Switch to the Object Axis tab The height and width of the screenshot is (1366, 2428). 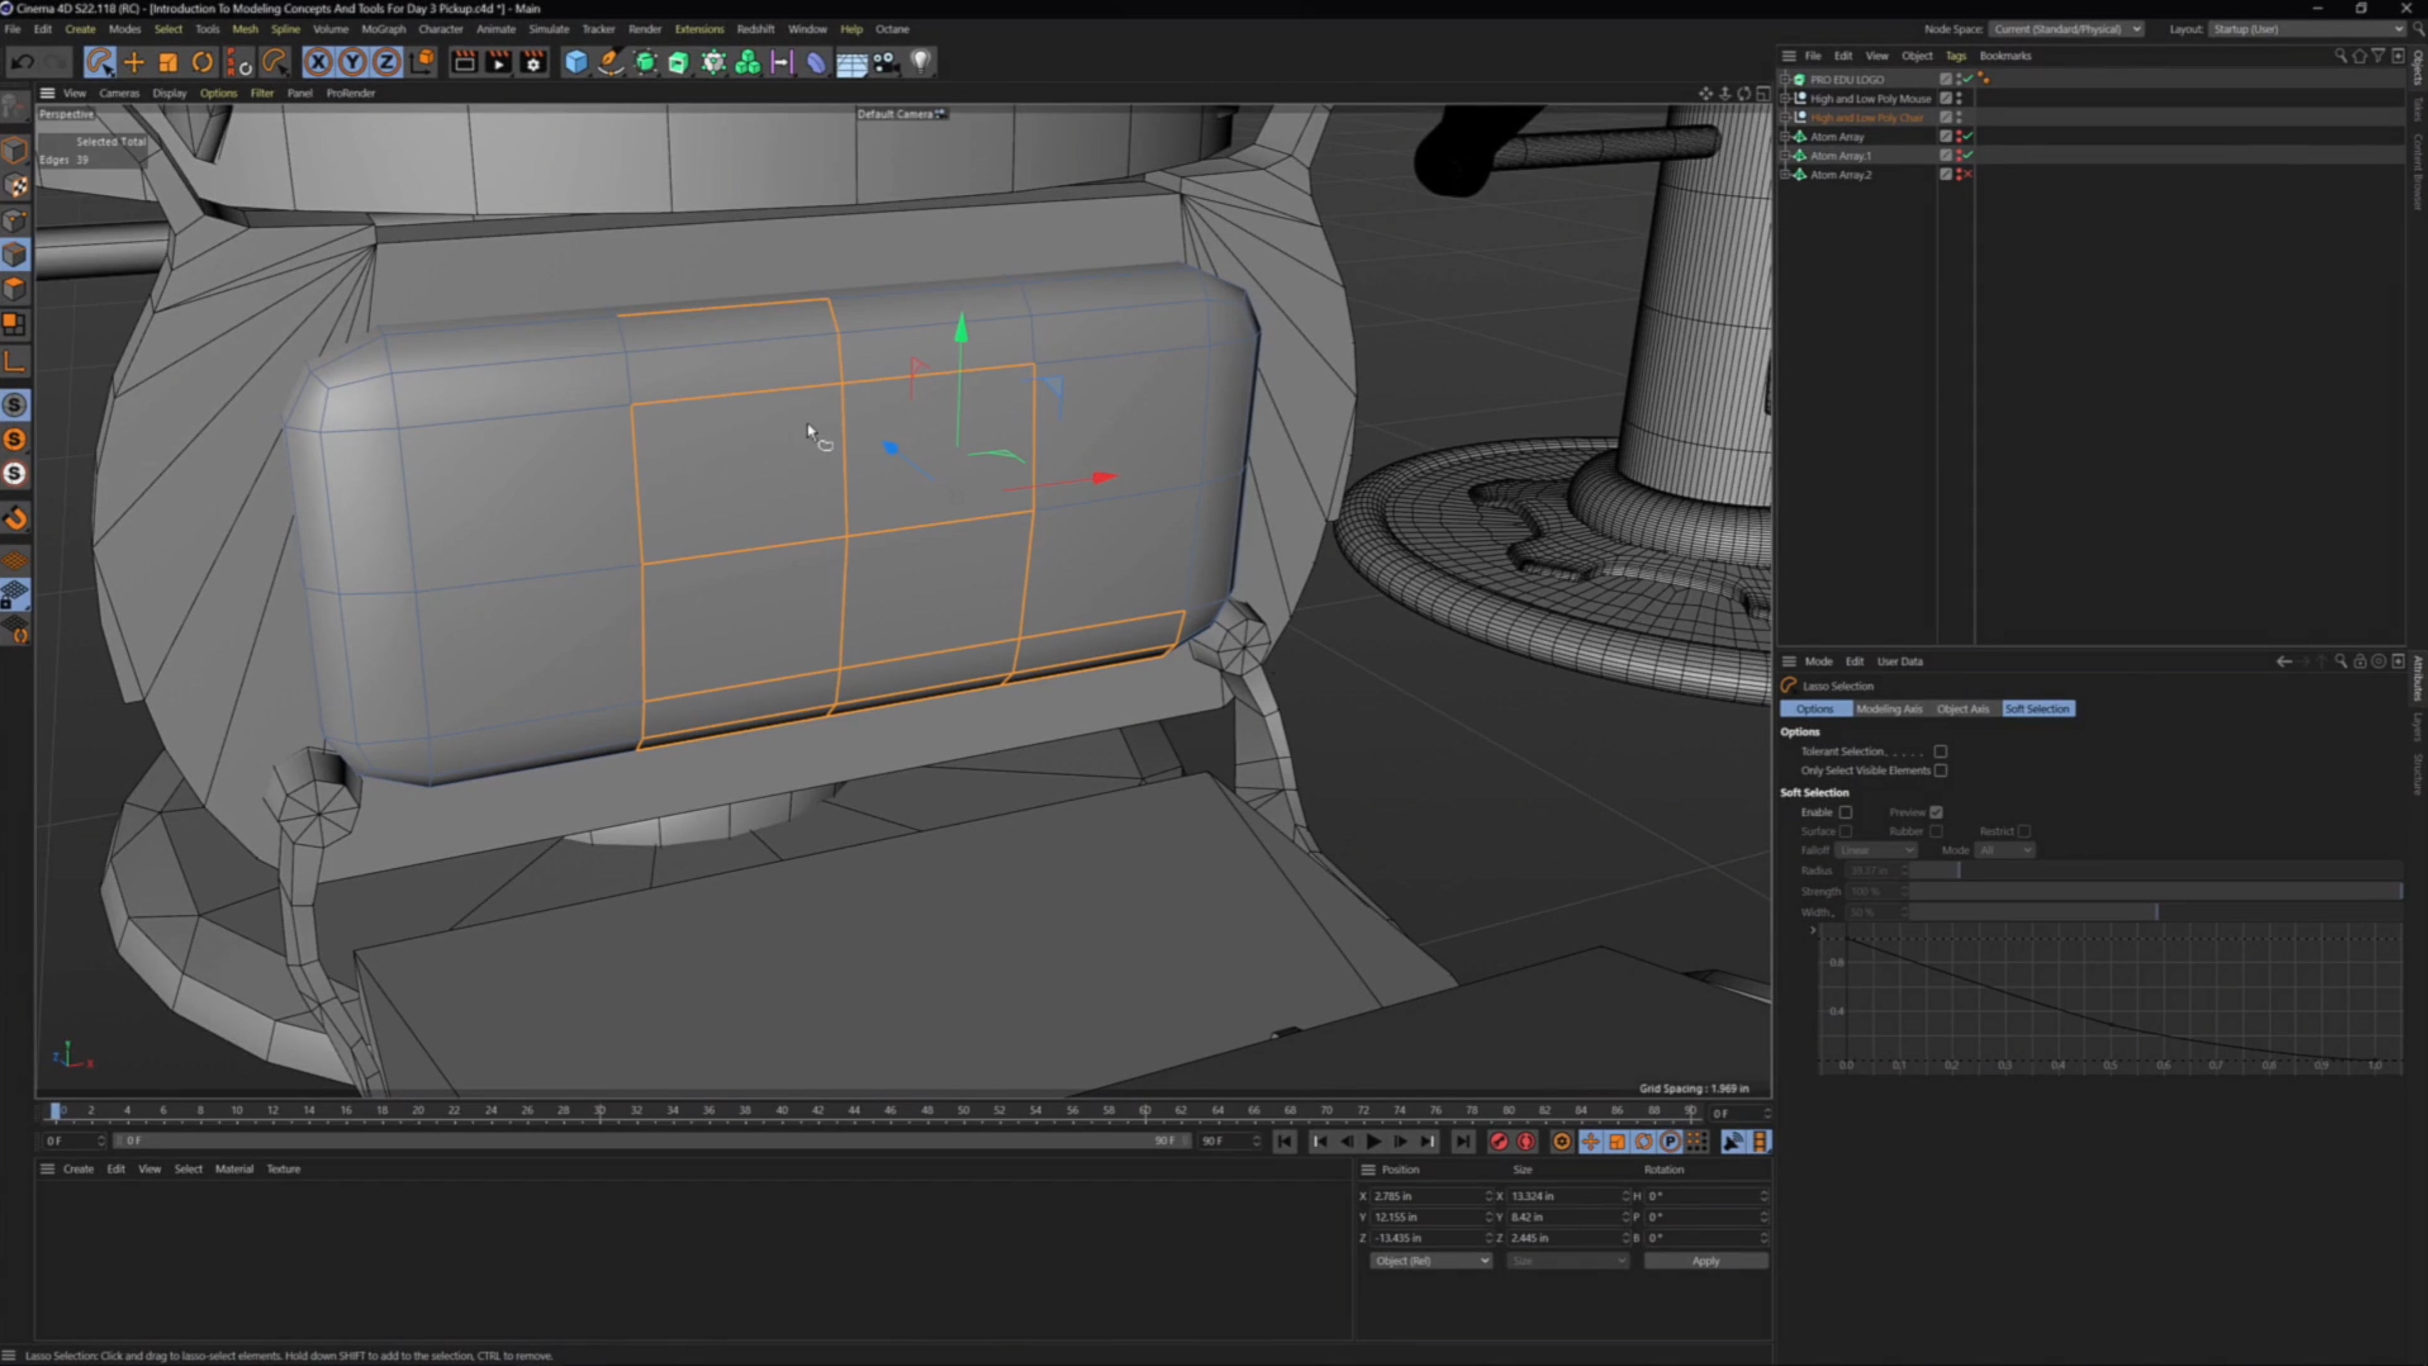tap(1963, 709)
